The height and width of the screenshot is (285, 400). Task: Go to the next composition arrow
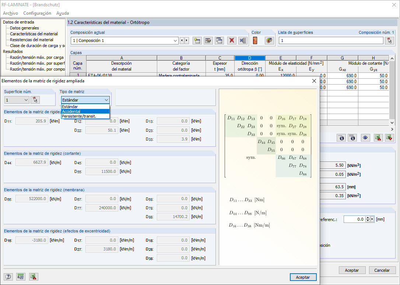(x=187, y=40)
